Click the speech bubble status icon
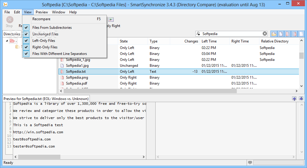This screenshot has height=168, width=307. pyautogui.click(x=250, y=163)
